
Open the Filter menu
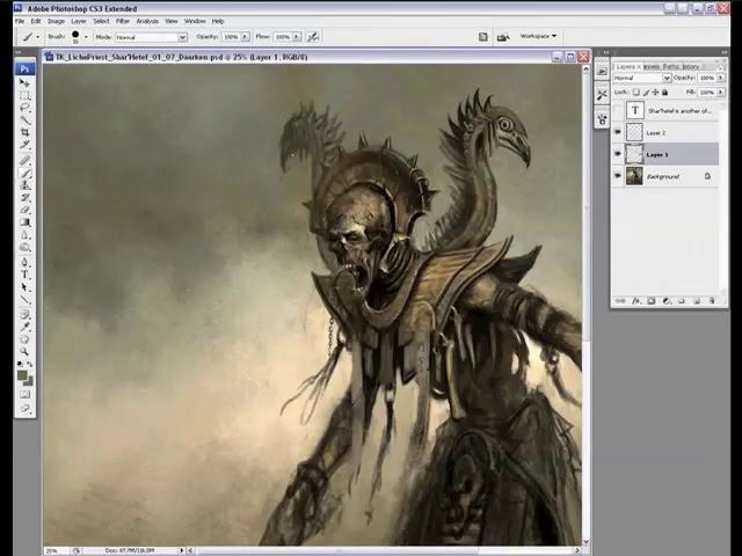pos(122,21)
